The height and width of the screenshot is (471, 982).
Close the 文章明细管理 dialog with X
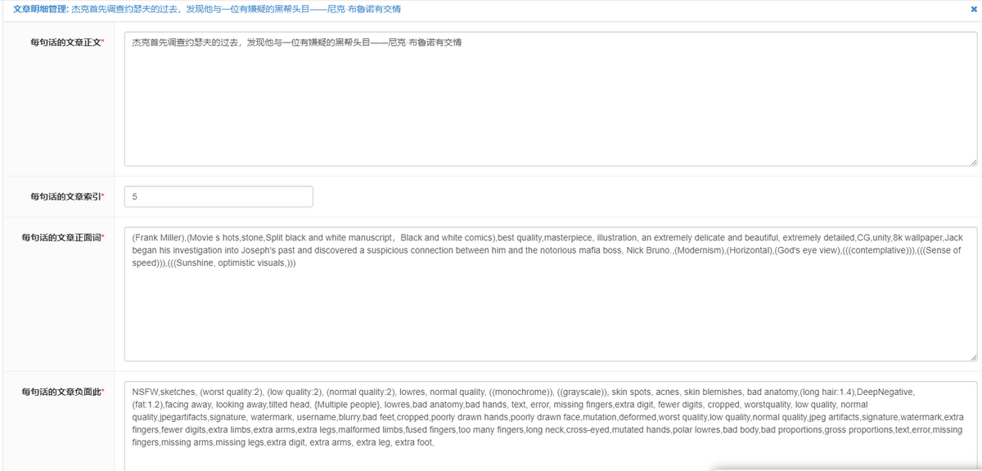973,10
